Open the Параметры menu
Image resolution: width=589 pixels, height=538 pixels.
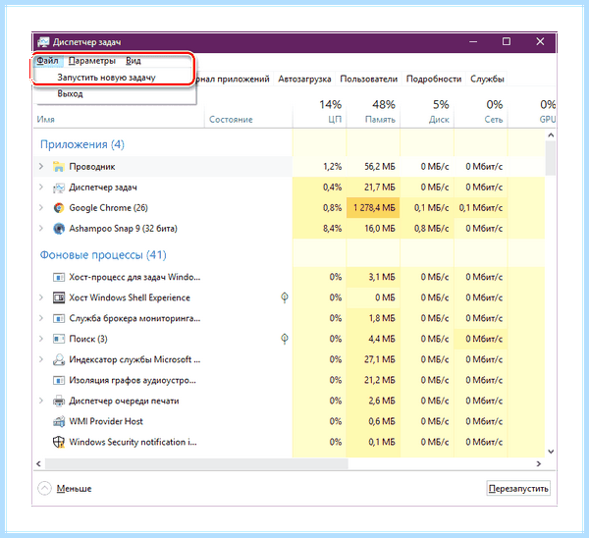[x=92, y=61]
